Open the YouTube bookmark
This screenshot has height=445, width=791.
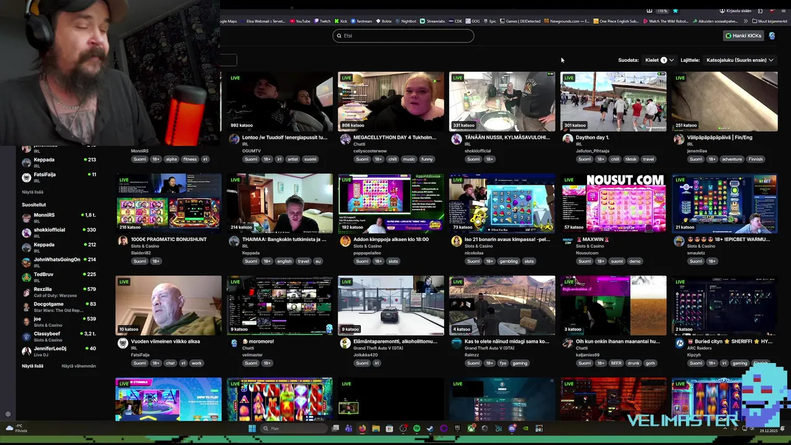[x=300, y=21]
